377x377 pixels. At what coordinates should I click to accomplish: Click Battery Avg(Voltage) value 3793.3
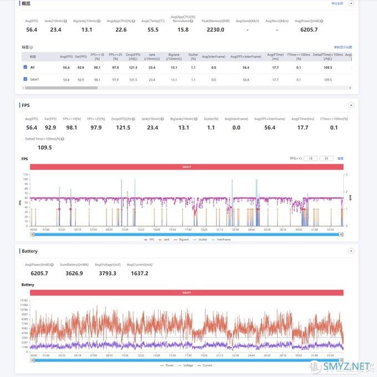coord(108,273)
